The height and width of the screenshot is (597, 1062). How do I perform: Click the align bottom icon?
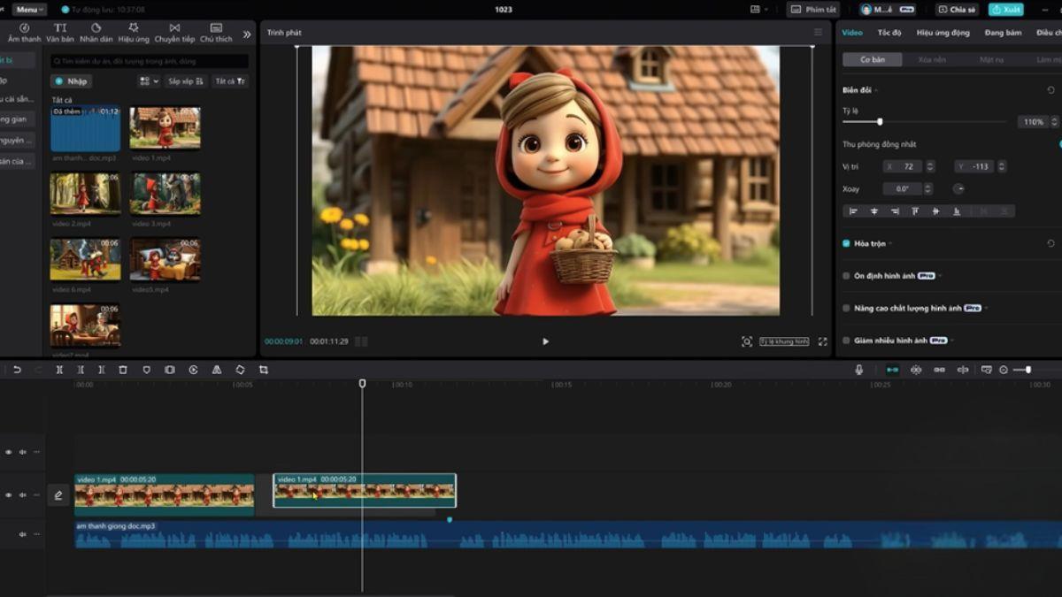pos(957,211)
